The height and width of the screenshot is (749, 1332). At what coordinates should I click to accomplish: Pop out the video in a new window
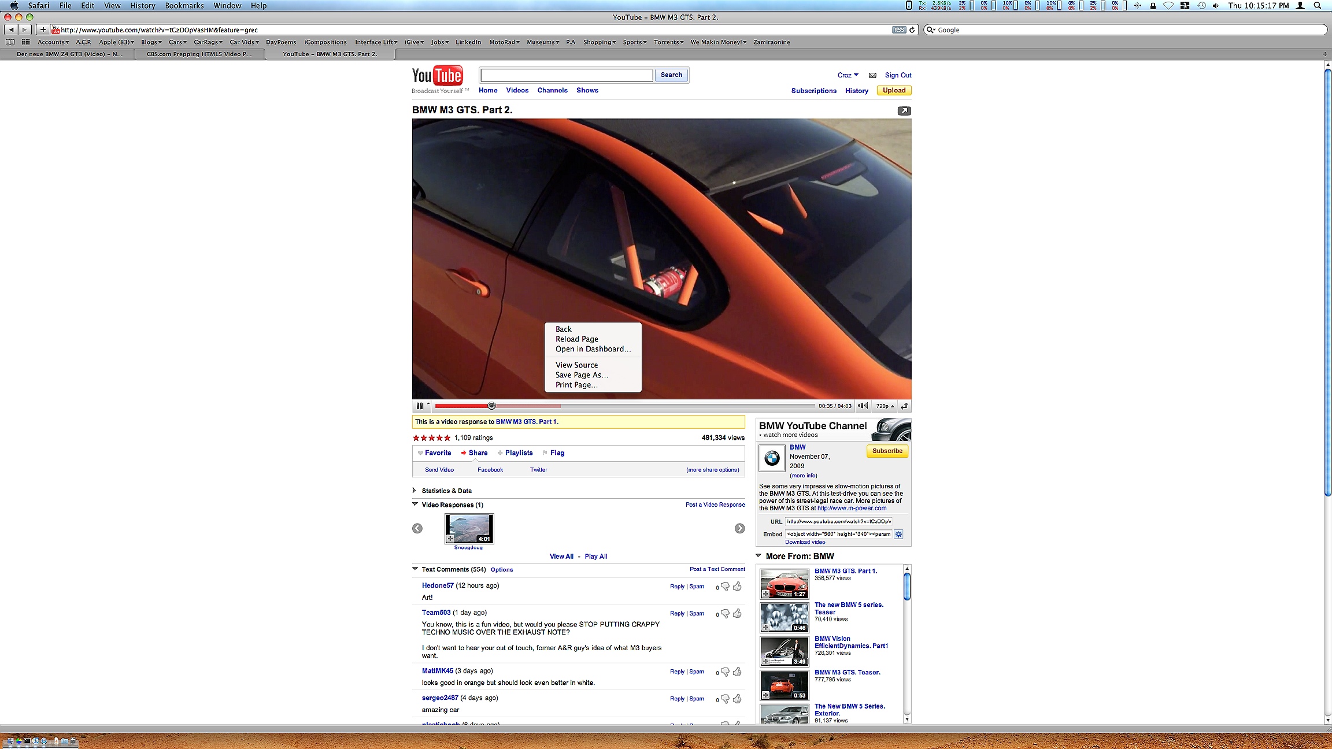tap(904, 111)
